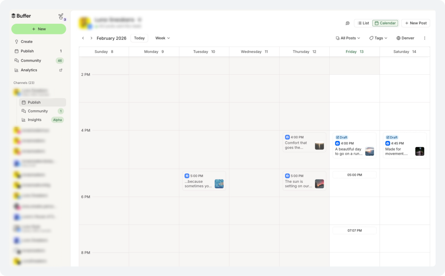Click the Sunday 8 column header

[x=104, y=52]
